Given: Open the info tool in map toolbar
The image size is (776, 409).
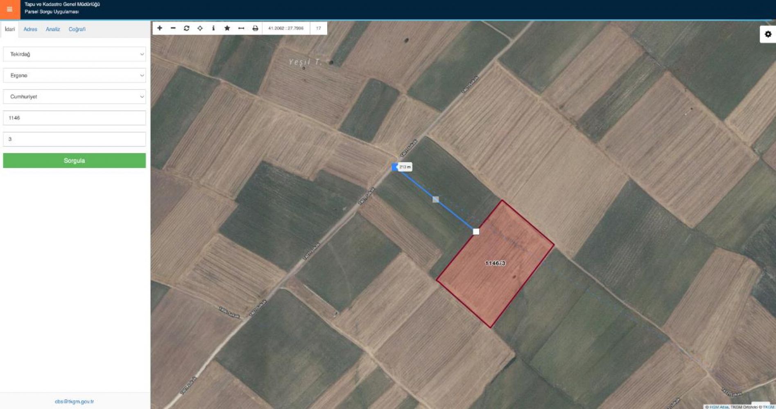Looking at the screenshot, I should tap(213, 28).
